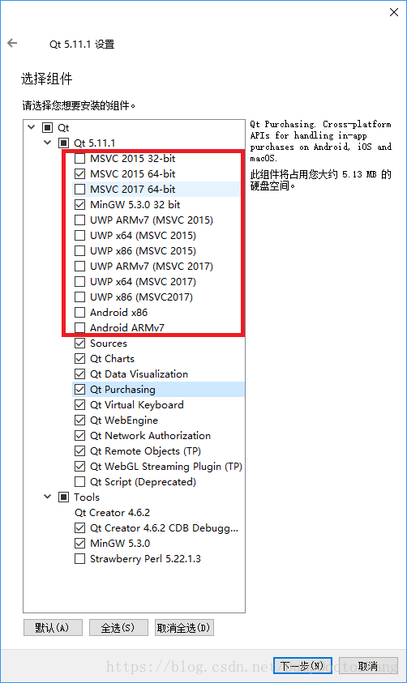Uncheck the Qt WebEngine checkbox
The width and height of the screenshot is (407, 683).
(x=79, y=420)
